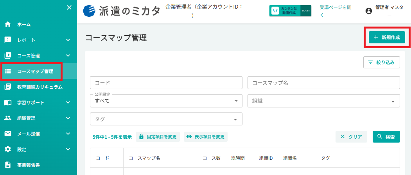Image resolution: width=411 pixels, height=175 pixels.
Task: Click the カンタンな動画作成 banner
Action: 290,11
